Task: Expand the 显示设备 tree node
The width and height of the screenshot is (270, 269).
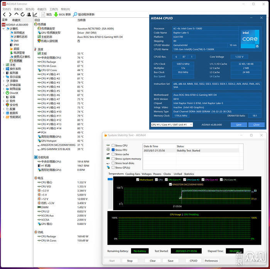Action: (3, 77)
